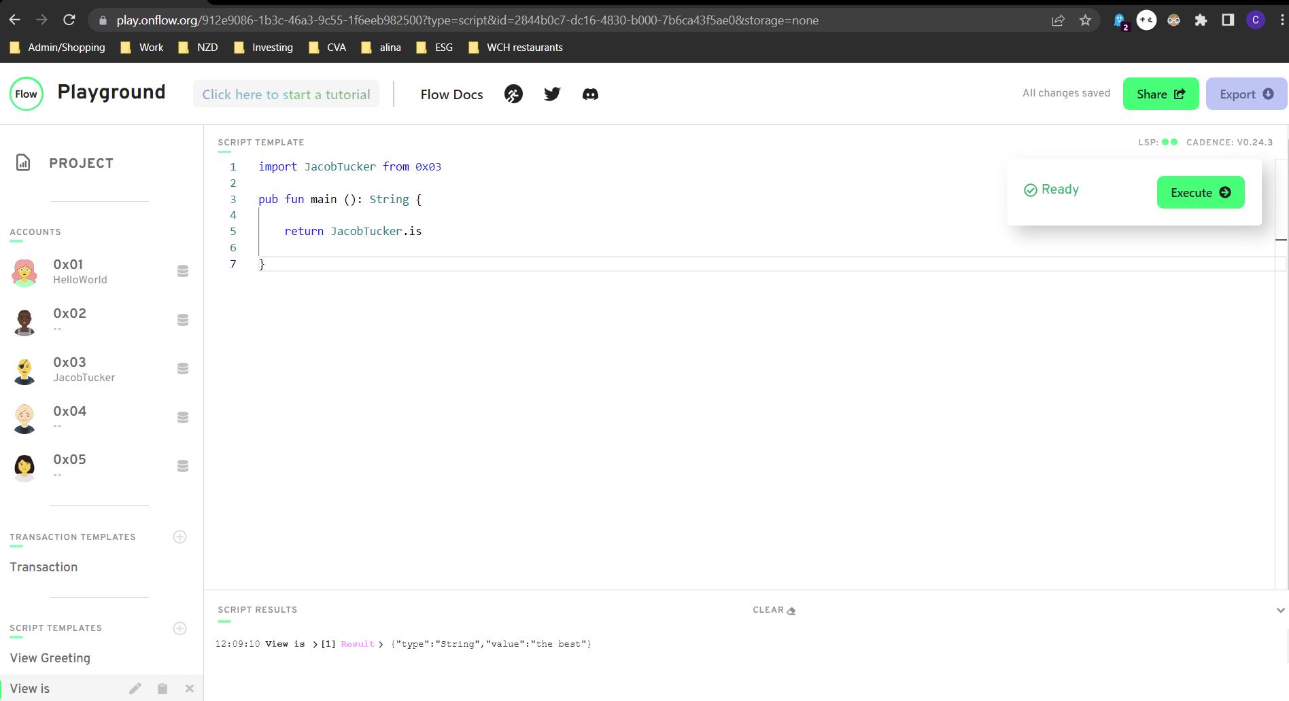
Task: Click the Flow logo icon
Action: [27, 94]
